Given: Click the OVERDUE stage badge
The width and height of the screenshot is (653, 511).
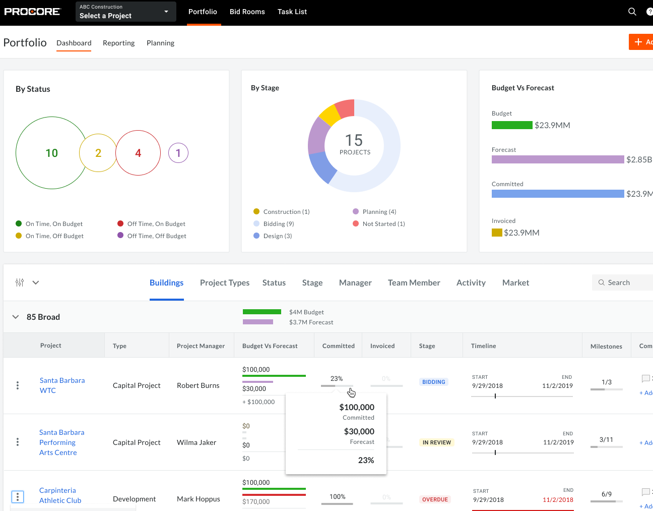Looking at the screenshot, I should click(435, 499).
